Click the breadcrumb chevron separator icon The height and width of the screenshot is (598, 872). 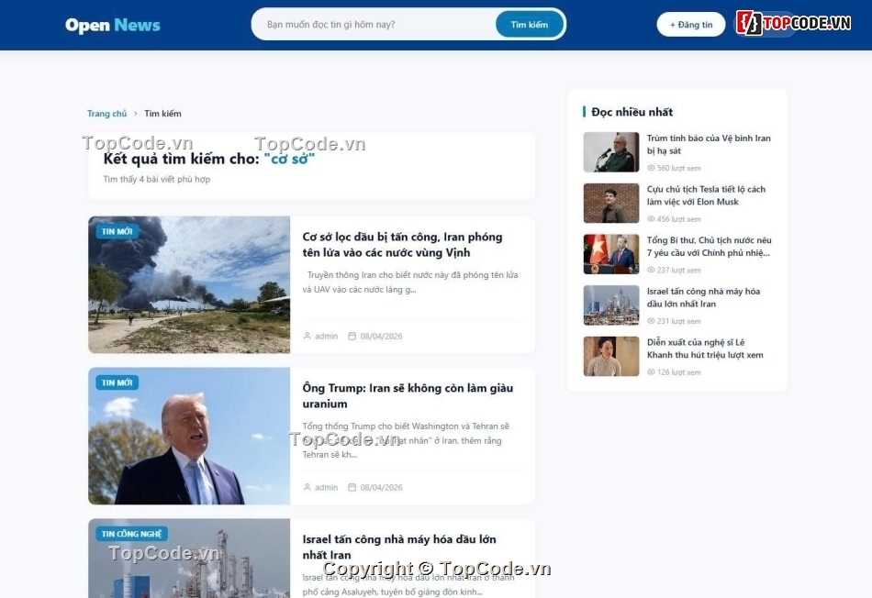[x=136, y=114]
